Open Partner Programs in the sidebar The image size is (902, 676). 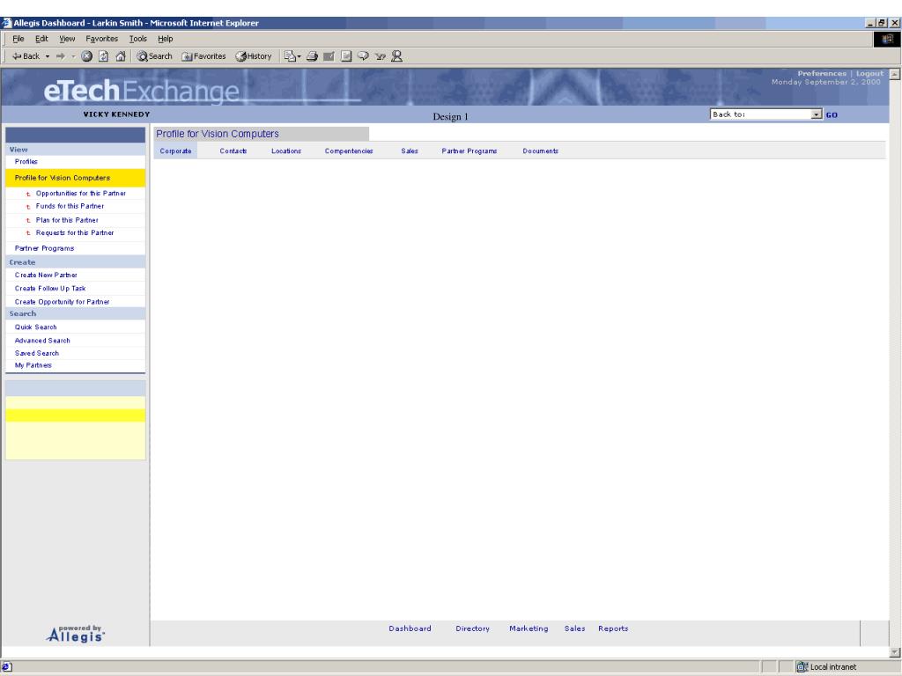tap(44, 248)
